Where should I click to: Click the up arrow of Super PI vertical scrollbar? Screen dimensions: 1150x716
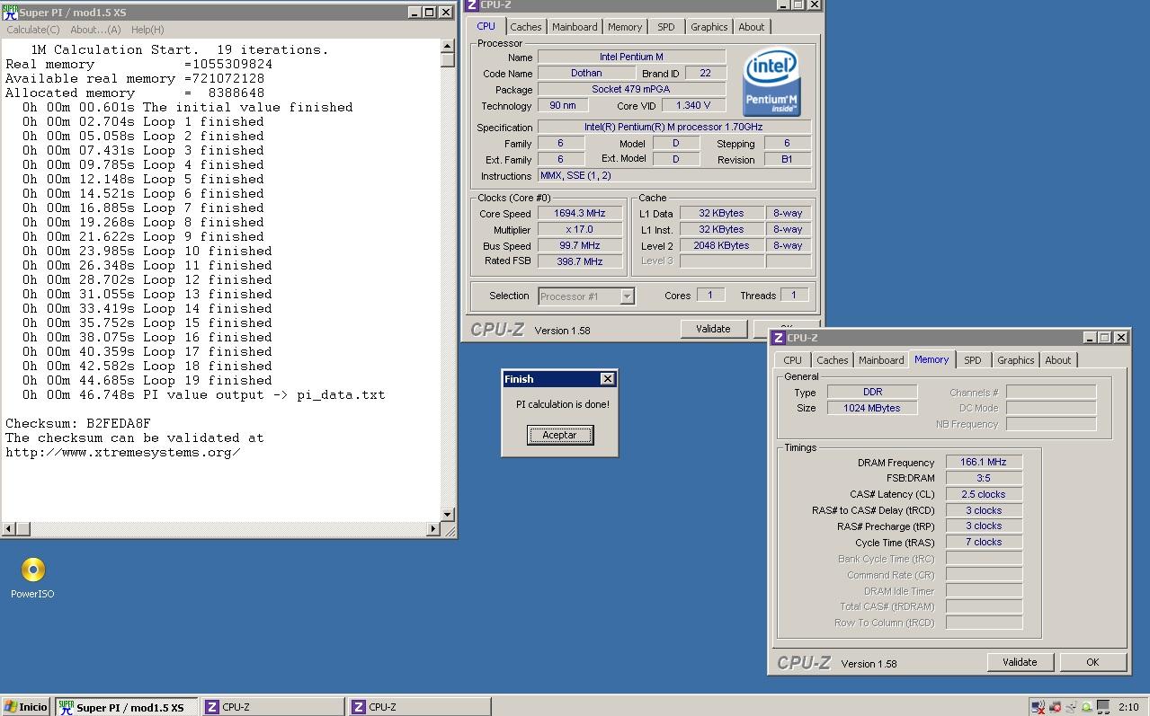(x=448, y=45)
